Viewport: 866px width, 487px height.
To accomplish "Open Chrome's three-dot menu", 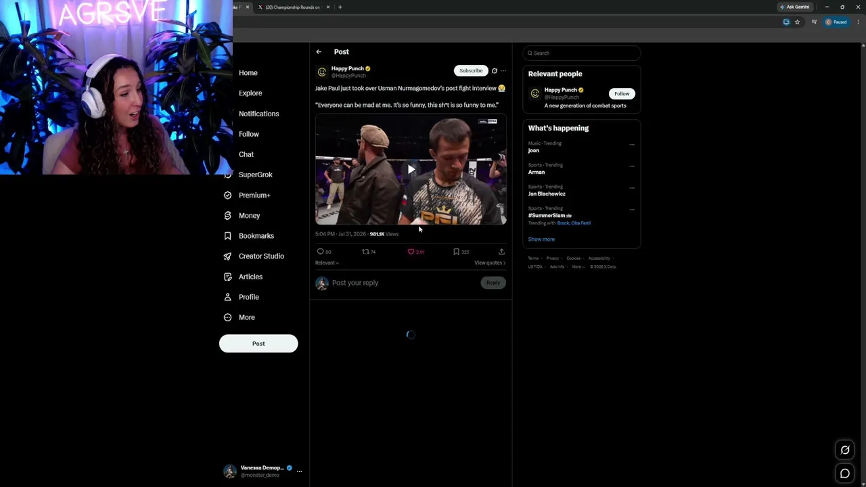I will [858, 22].
